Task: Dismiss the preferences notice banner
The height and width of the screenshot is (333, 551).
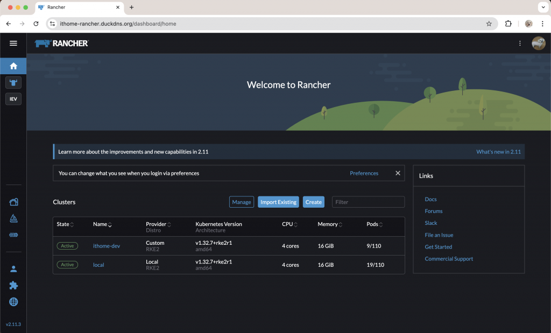Action: point(398,173)
